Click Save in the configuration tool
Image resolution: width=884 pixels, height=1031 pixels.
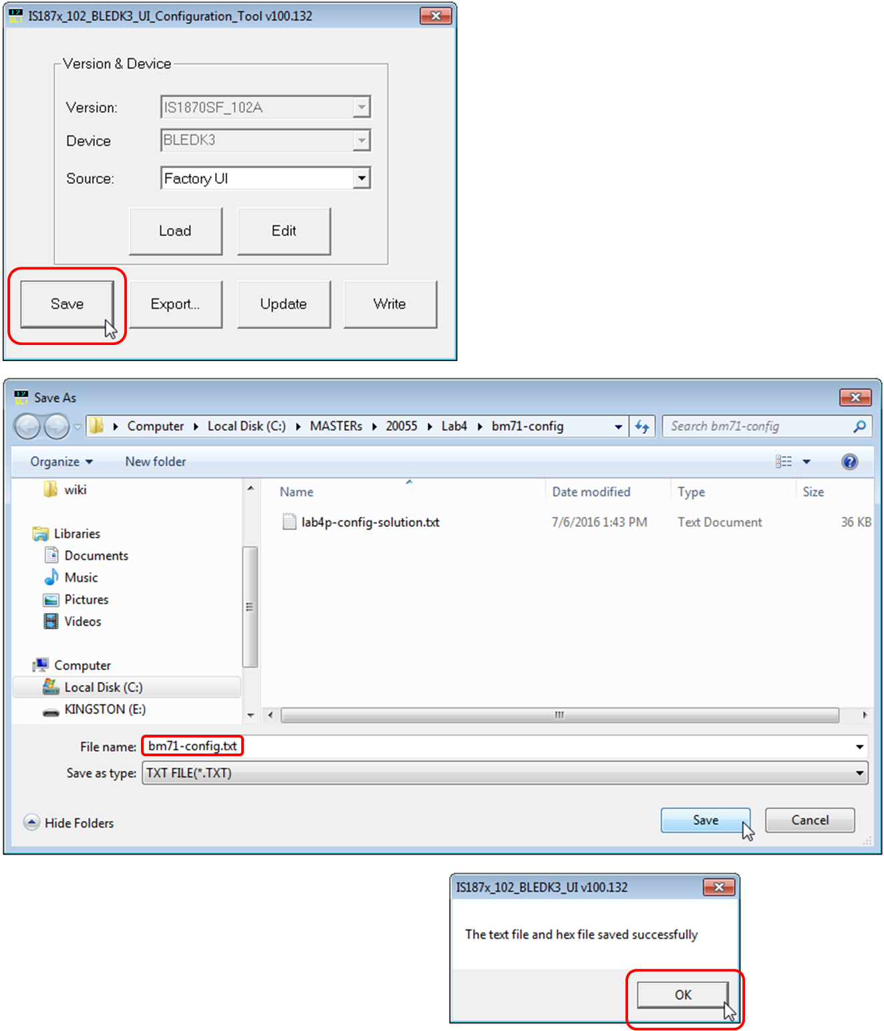pos(66,304)
